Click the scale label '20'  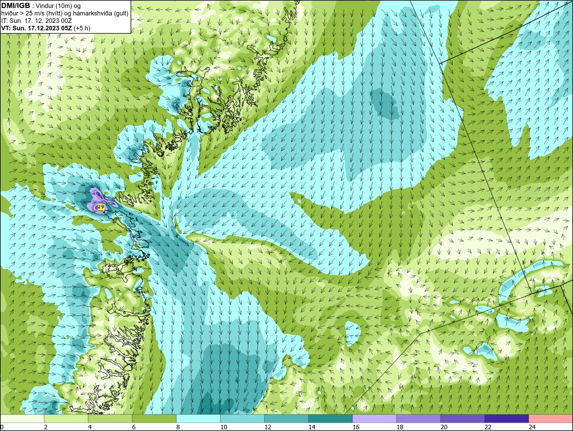tap(444, 427)
